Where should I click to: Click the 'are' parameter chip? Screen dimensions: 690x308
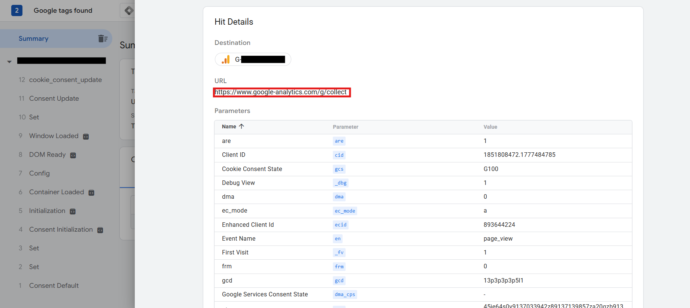click(x=339, y=141)
